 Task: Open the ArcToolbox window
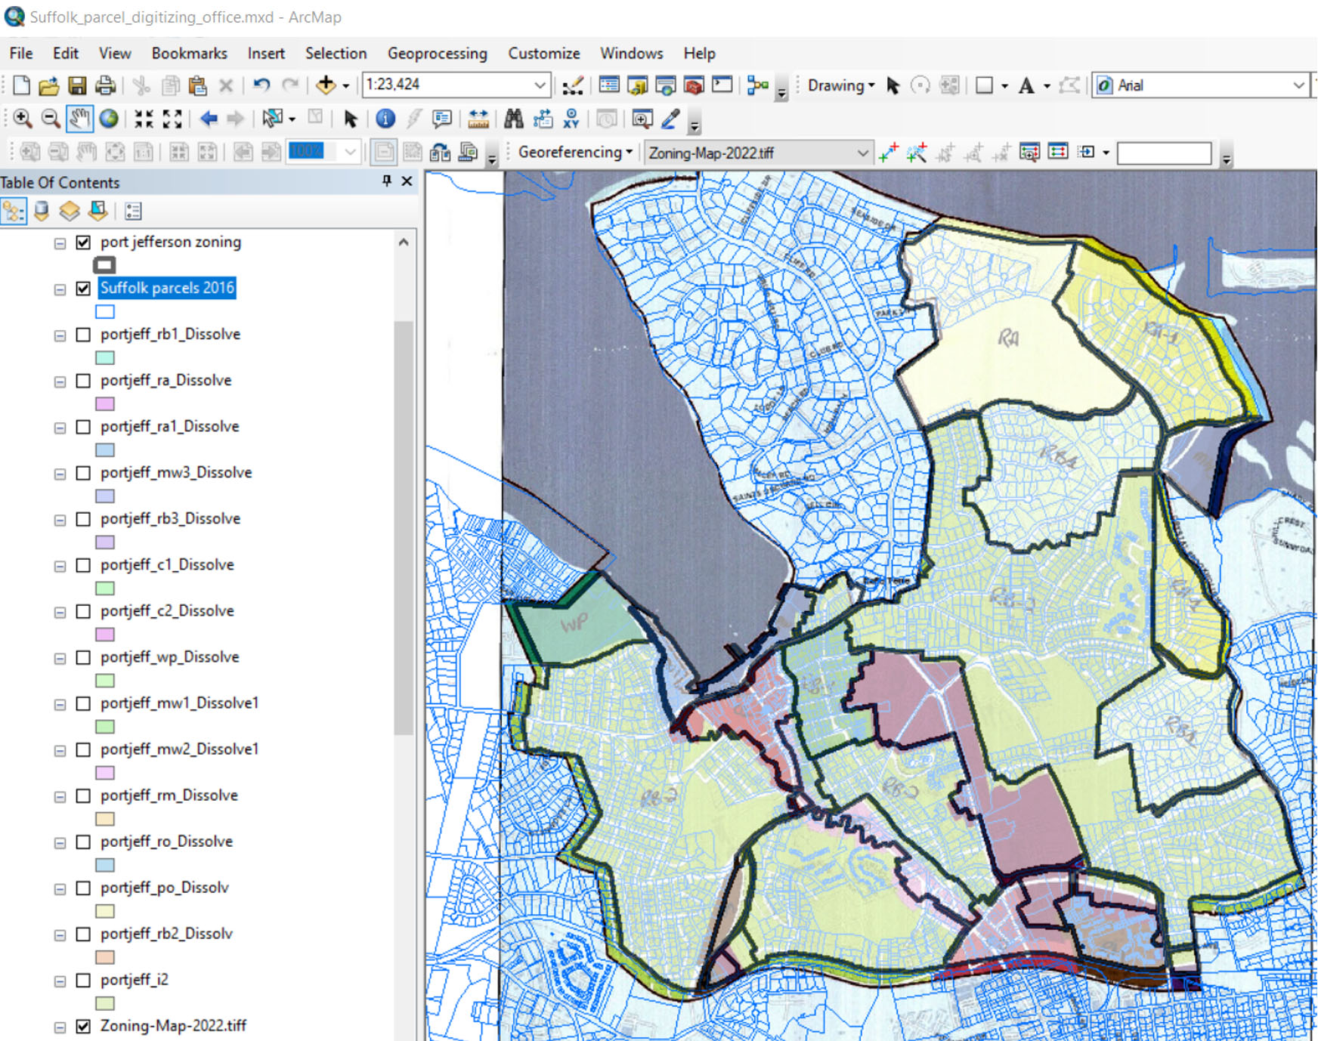(694, 85)
